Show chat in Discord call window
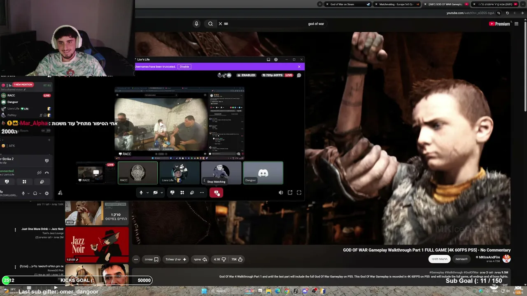 point(299,75)
